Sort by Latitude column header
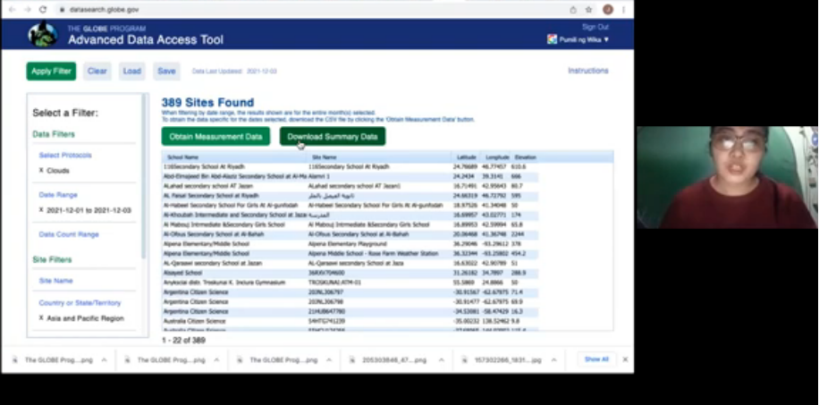 pyautogui.click(x=467, y=157)
